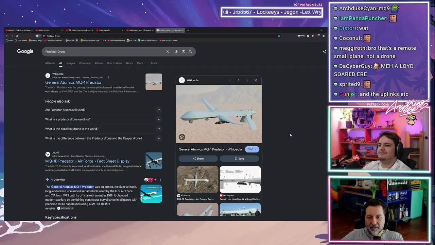
Task: Switch to AI Mode tab
Action: pos(50,63)
